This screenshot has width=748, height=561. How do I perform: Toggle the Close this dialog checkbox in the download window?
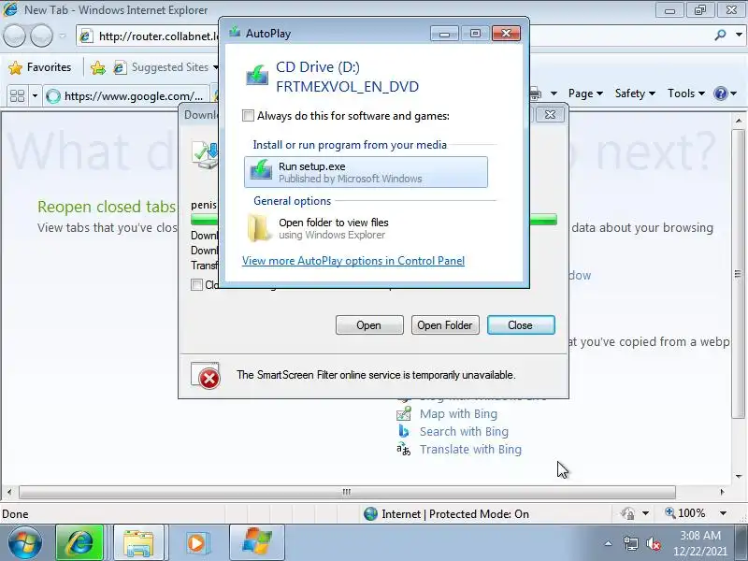[x=196, y=285]
